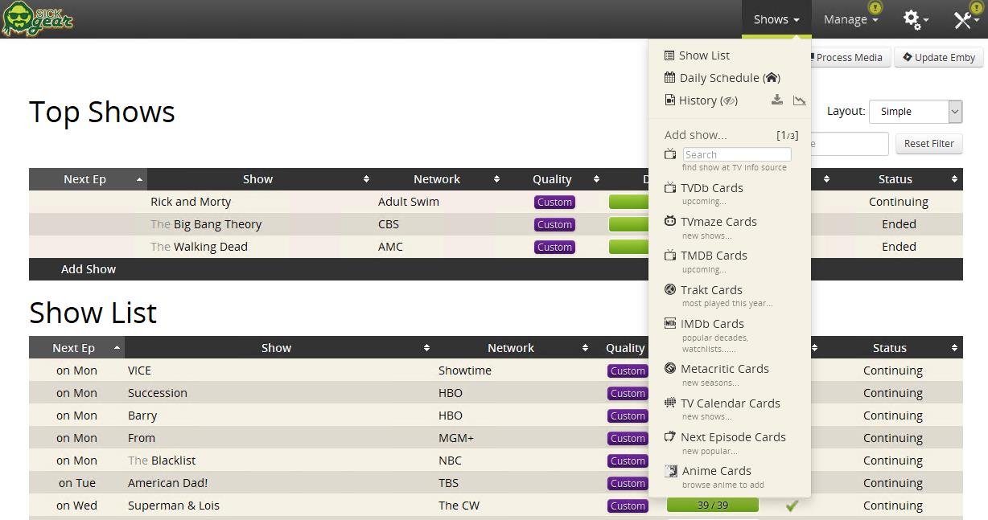
Task: Click Custom quality badge for Rick and Morty
Action: tap(554, 202)
